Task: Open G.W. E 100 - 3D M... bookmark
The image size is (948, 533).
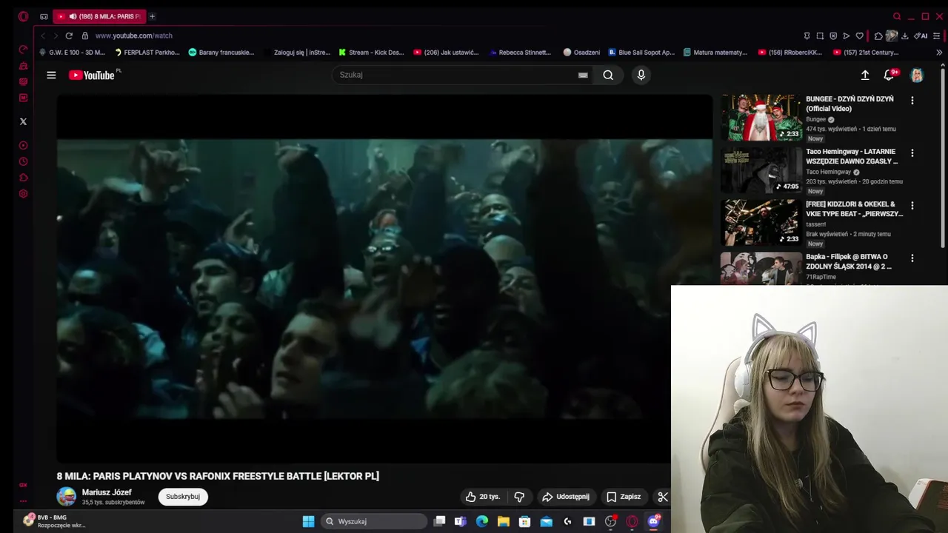Action: [x=72, y=53]
